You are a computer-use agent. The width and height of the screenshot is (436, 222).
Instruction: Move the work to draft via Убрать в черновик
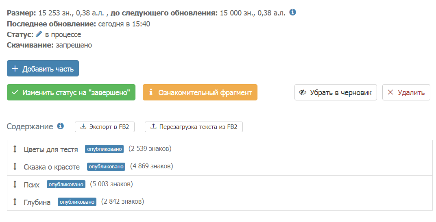tap(336, 92)
